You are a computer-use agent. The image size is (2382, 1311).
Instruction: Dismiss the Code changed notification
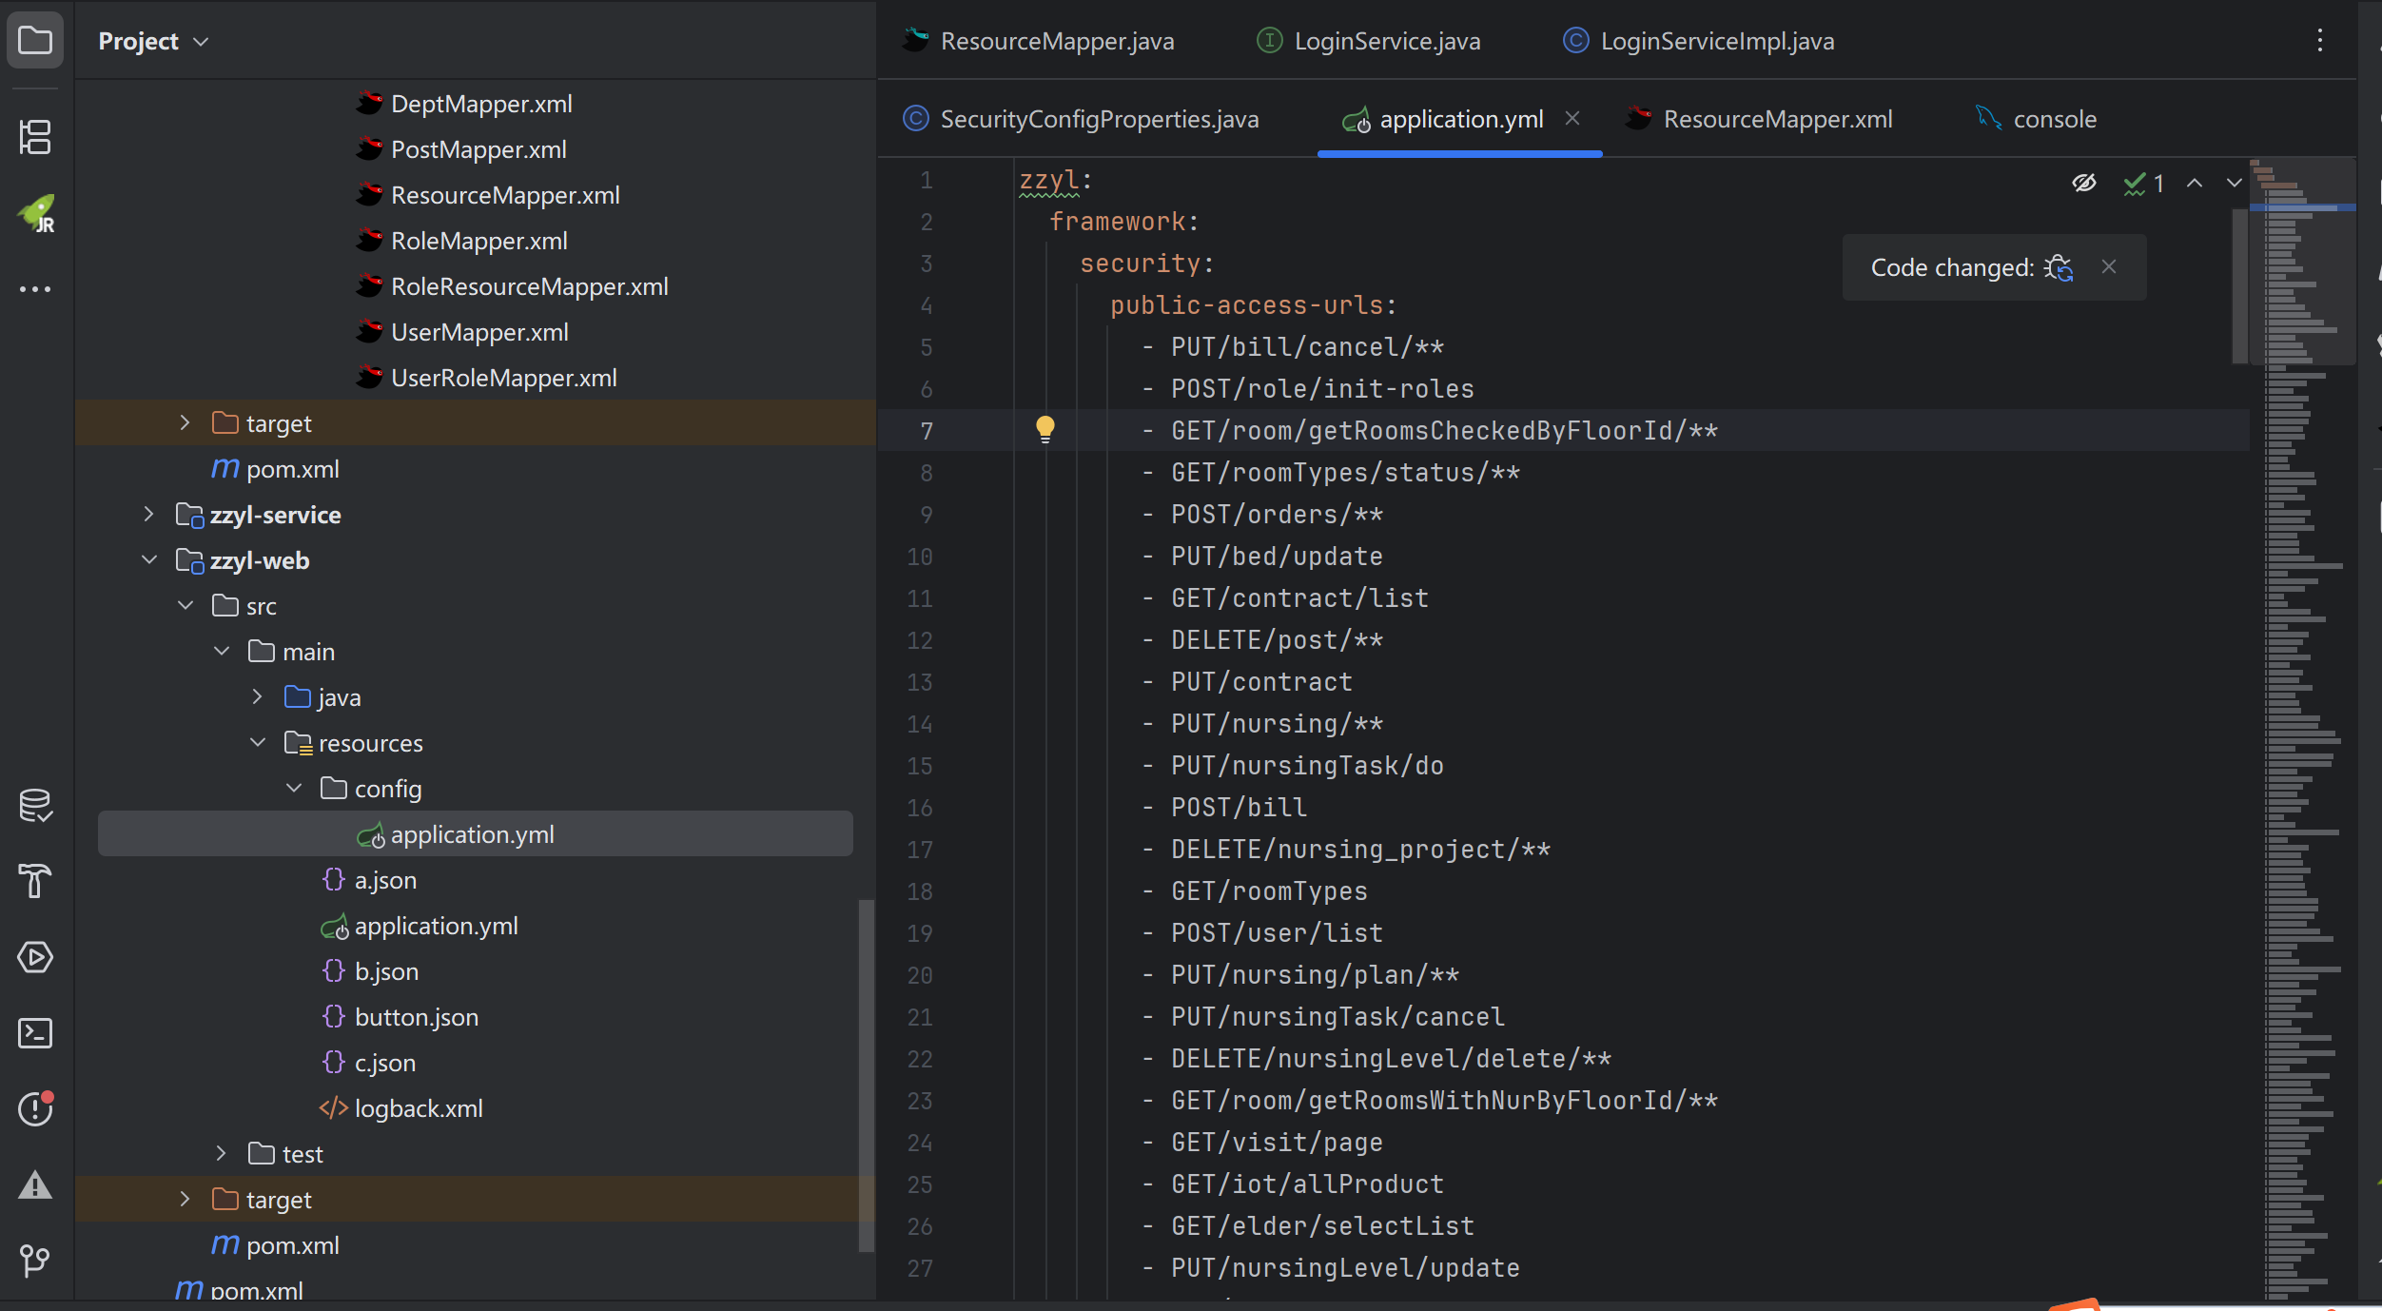(2108, 267)
